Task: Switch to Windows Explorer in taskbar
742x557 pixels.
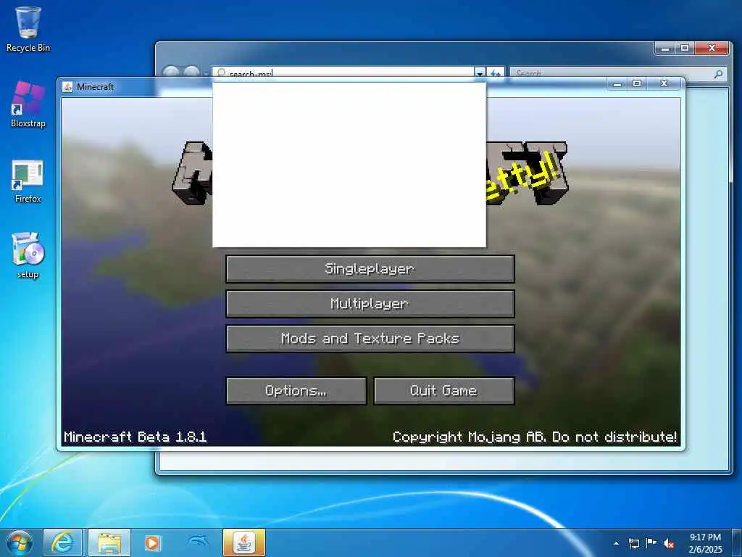Action: pyautogui.click(x=109, y=542)
